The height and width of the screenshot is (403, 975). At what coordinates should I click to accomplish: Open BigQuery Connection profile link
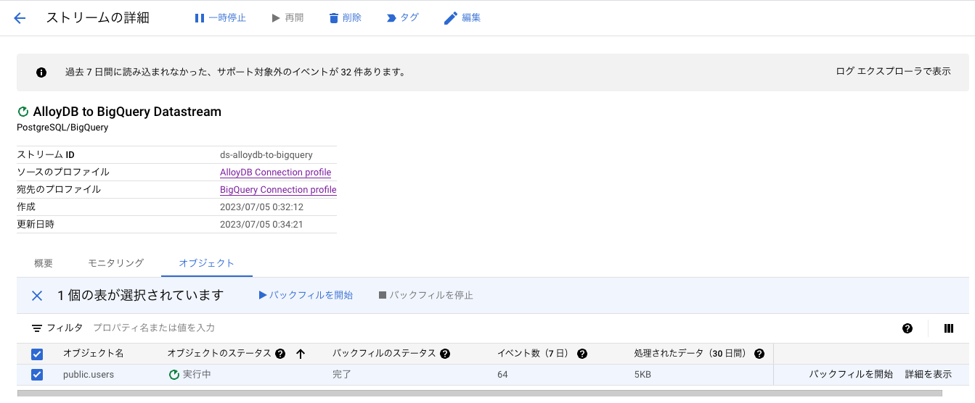click(x=278, y=190)
